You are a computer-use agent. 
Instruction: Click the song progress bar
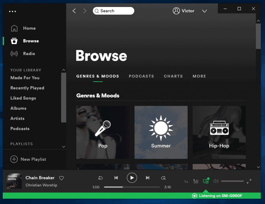point(132,187)
